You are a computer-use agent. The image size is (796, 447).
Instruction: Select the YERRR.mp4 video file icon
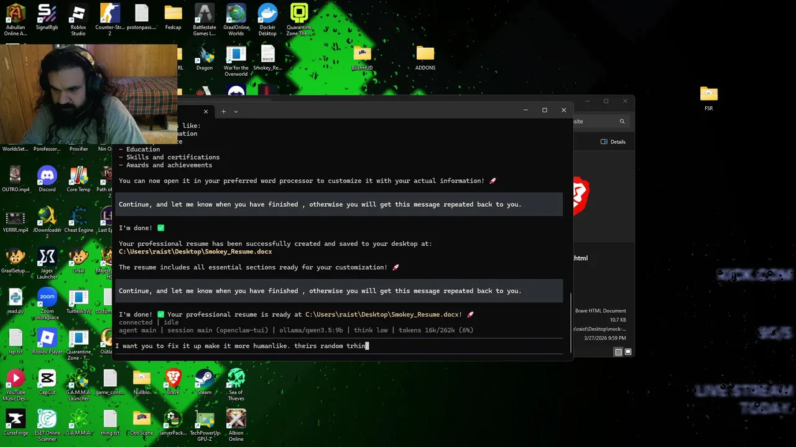click(x=16, y=220)
